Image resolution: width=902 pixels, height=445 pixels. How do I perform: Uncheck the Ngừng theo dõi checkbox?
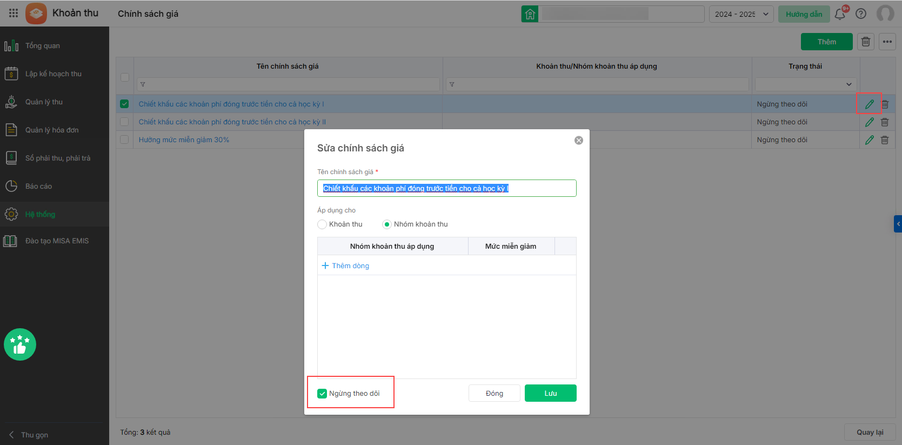click(323, 394)
